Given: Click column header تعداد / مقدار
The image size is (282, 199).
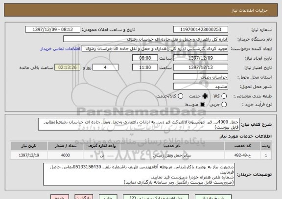Looking at the screenshot, I should click(66, 146).
